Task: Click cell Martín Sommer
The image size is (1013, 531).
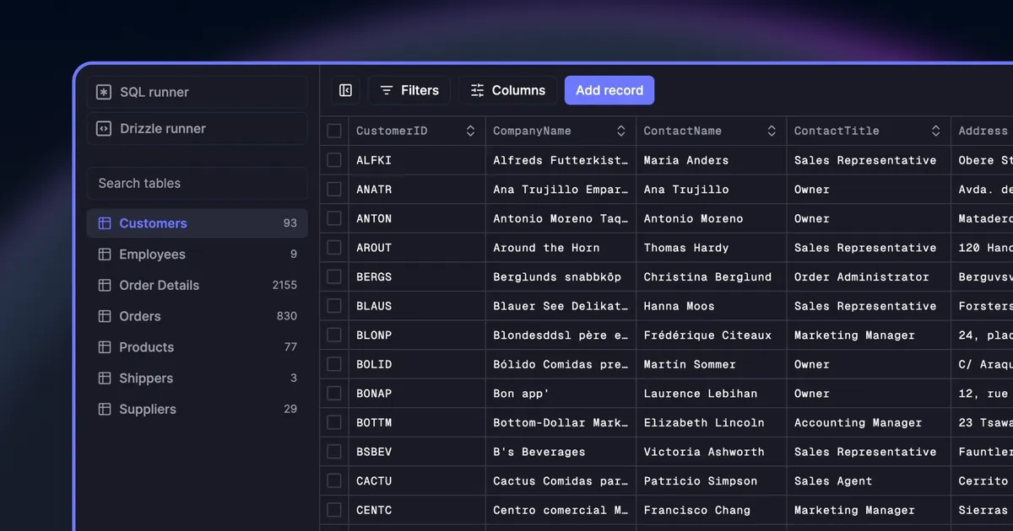Action: click(712, 364)
